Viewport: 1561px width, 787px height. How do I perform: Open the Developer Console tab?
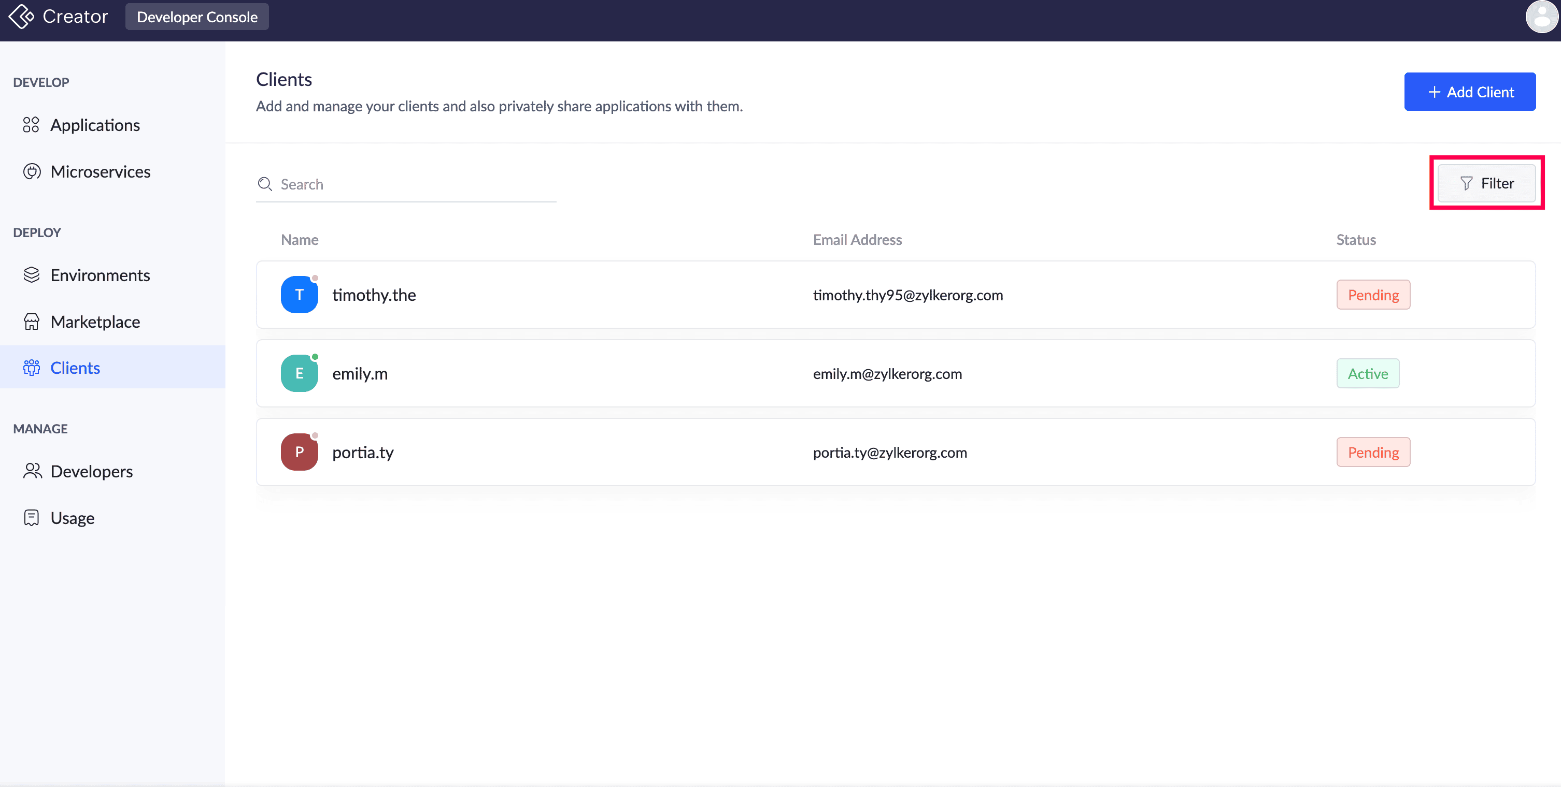click(x=197, y=17)
